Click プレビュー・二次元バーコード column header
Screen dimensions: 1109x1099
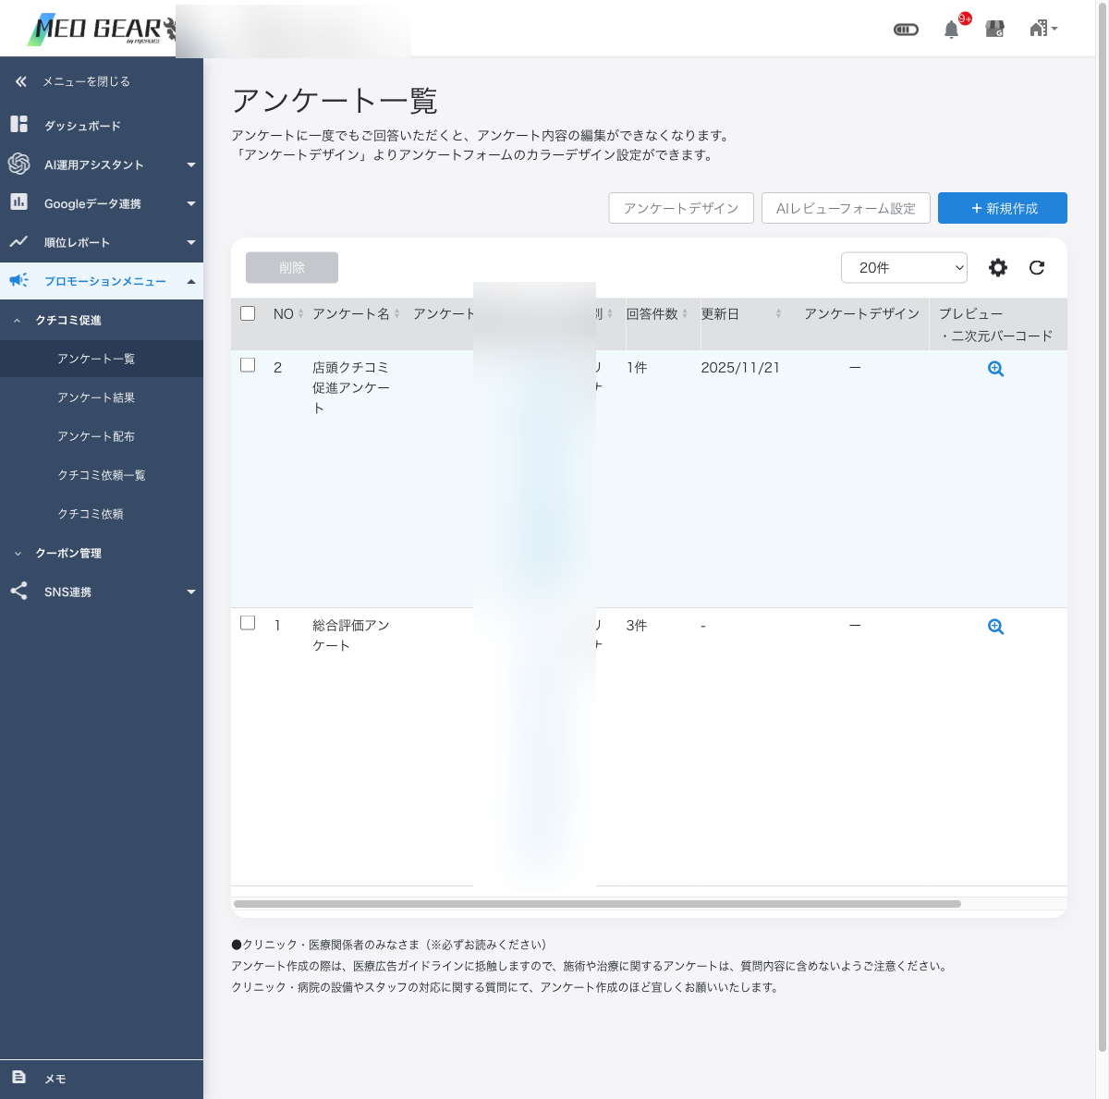coord(996,324)
